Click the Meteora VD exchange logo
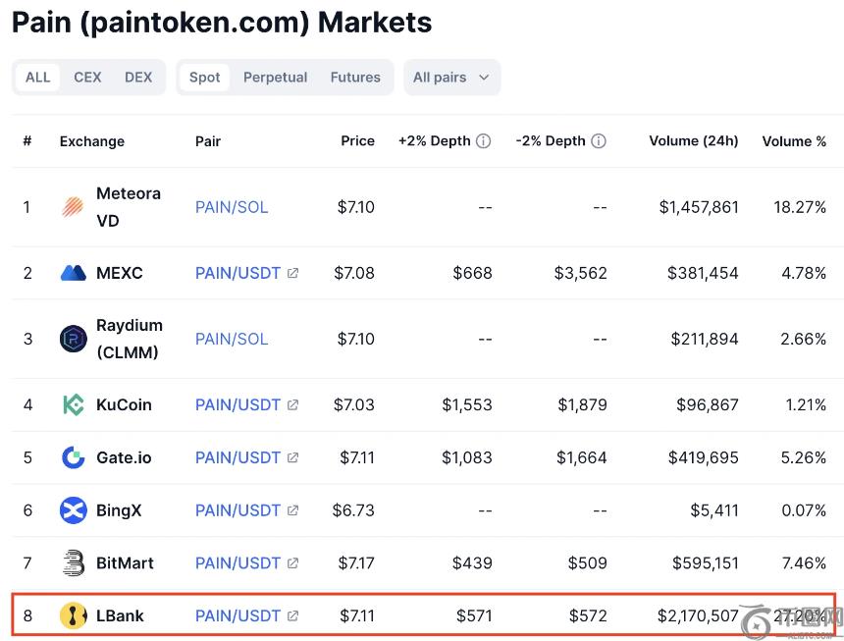The image size is (844, 641). click(x=74, y=207)
